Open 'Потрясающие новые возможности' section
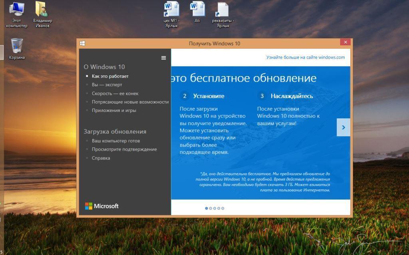 coord(130,102)
